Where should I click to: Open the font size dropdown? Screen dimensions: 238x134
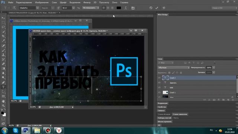click(74, 8)
